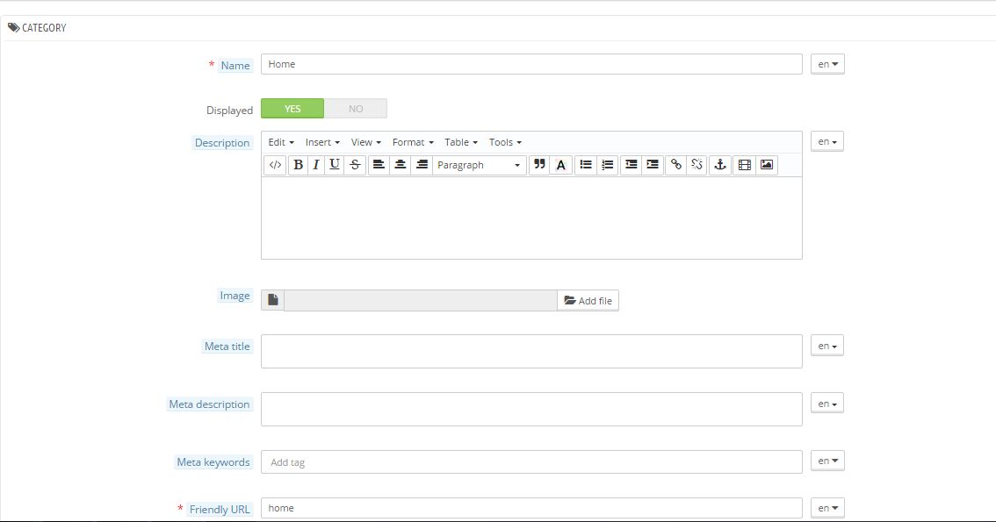
Task: Click the Image label
Action: 235,296
